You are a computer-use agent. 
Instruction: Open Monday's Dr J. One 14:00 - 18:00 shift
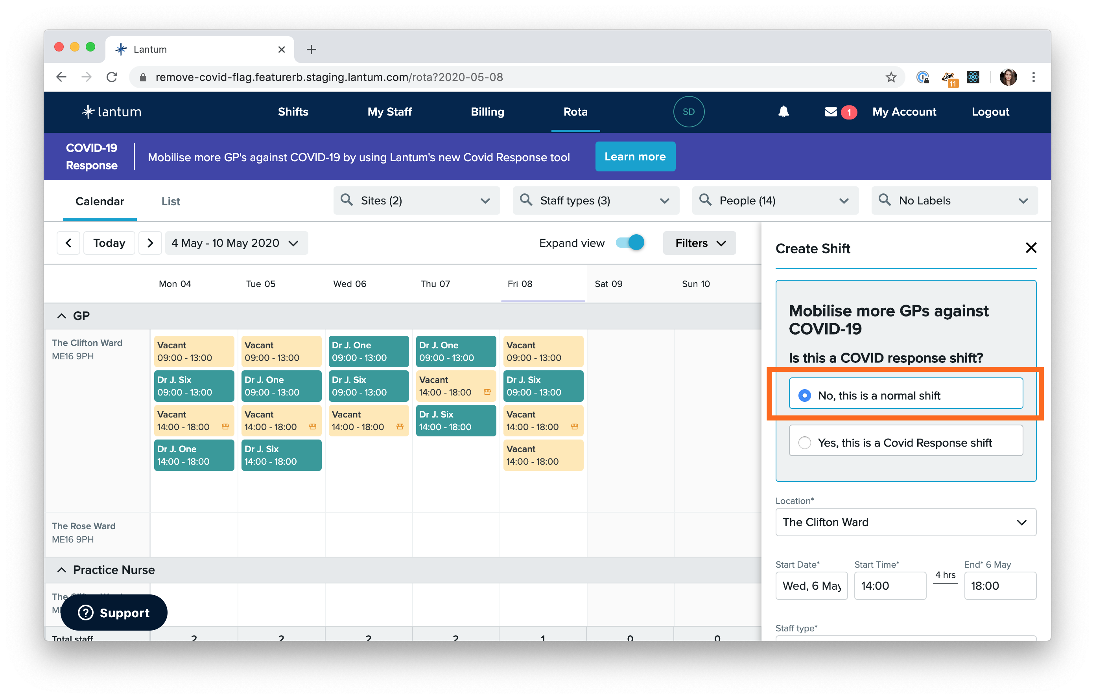[194, 455]
